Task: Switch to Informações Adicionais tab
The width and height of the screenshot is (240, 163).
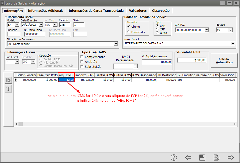Action: pyautogui.click(x=46, y=11)
